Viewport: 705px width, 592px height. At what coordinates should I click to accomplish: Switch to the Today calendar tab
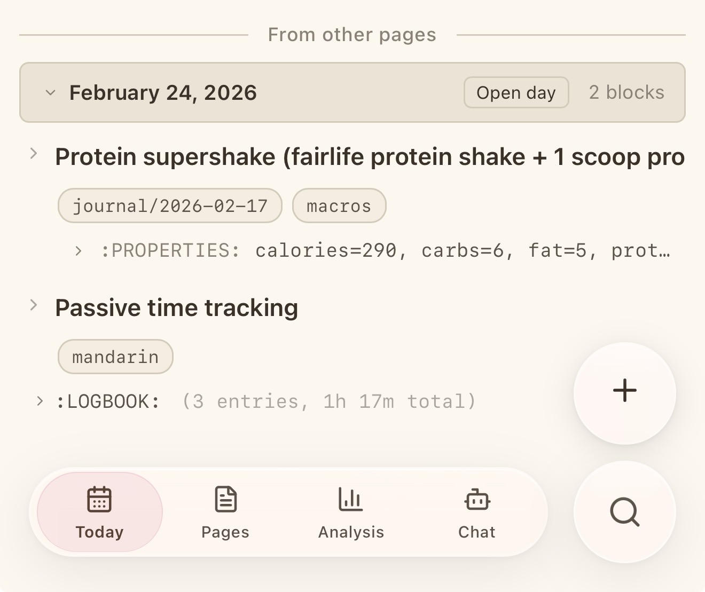coord(99,512)
